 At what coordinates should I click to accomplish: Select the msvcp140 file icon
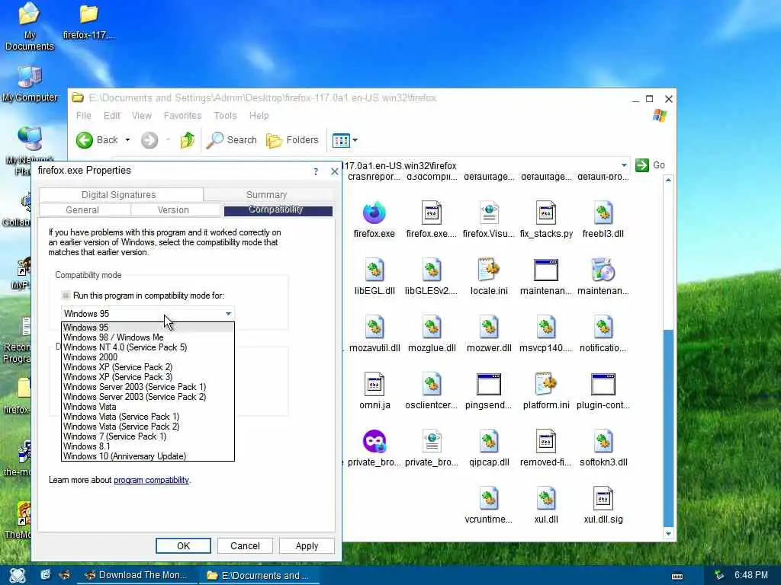[x=546, y=328]
